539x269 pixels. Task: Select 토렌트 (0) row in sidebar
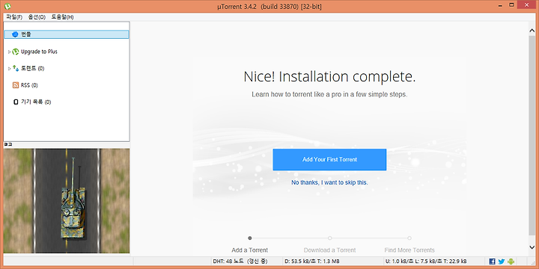pyautogui.click(x=33, y=69)
